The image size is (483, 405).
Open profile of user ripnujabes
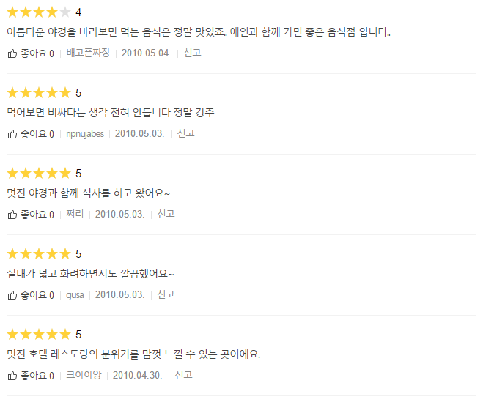(x=85, y=134)
